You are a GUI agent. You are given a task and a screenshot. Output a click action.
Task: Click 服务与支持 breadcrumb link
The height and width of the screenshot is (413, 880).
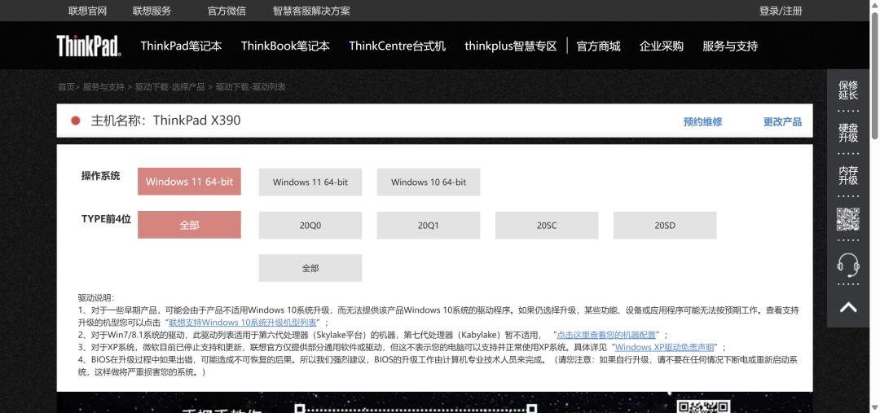(103, 87)
